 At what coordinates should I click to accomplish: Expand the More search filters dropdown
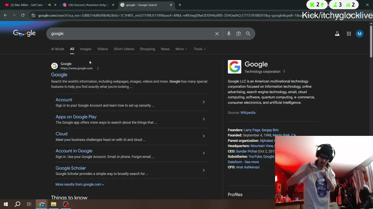point(181,49)
